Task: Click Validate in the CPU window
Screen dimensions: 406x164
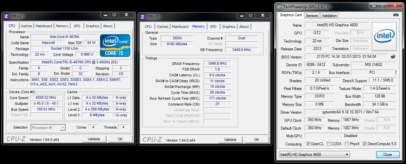Action: (x=94, y=139)
